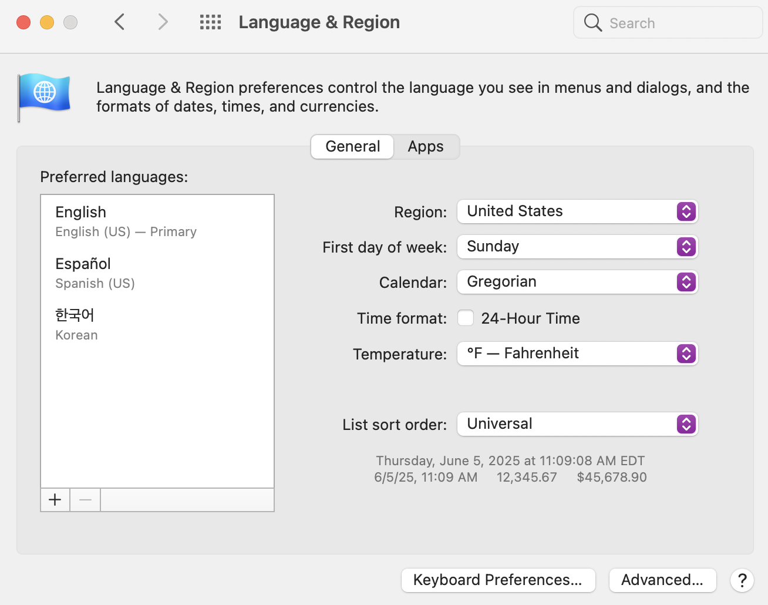Show all preferences grid icon
The image size is (768, 605).
pos(210,22)
